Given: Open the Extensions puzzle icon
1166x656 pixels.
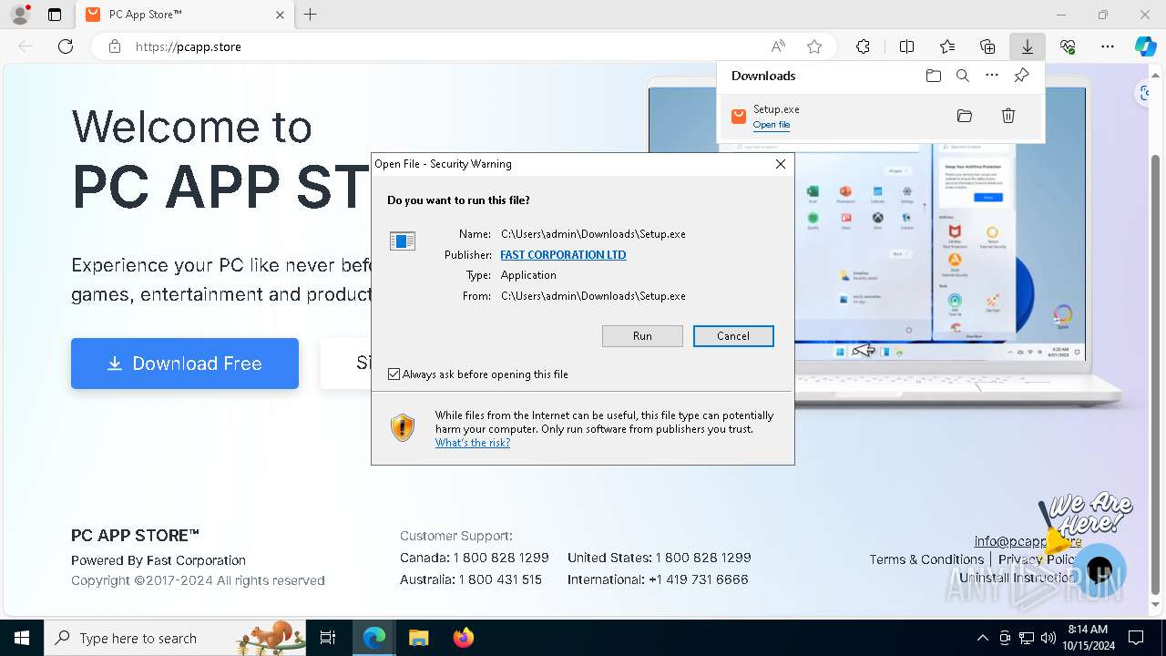Looking at the screenshot, I should 863,46.
